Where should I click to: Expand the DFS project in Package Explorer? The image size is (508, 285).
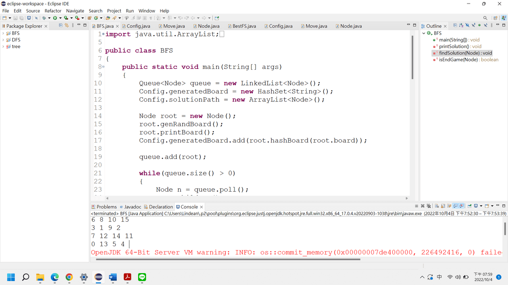pyautogui.click(x=3, y=40)
